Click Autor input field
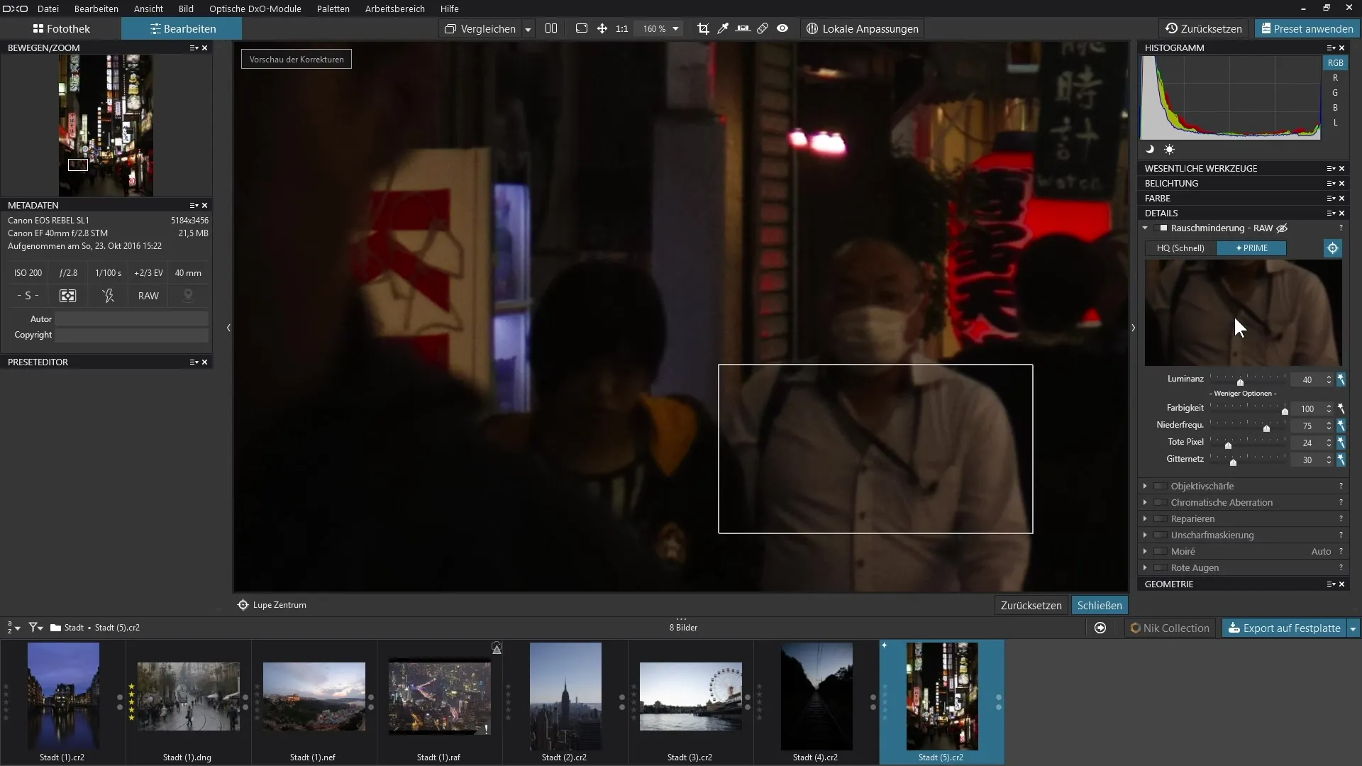The image size is (1362, 766). click(x=132, y=319)
